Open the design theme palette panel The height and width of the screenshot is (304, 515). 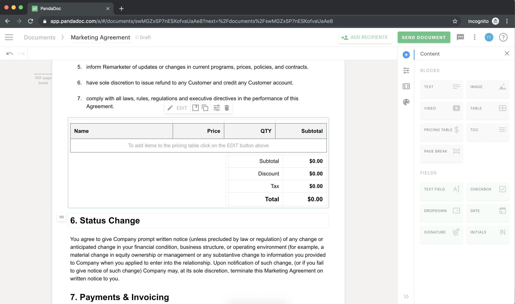(x=406, y=102)
